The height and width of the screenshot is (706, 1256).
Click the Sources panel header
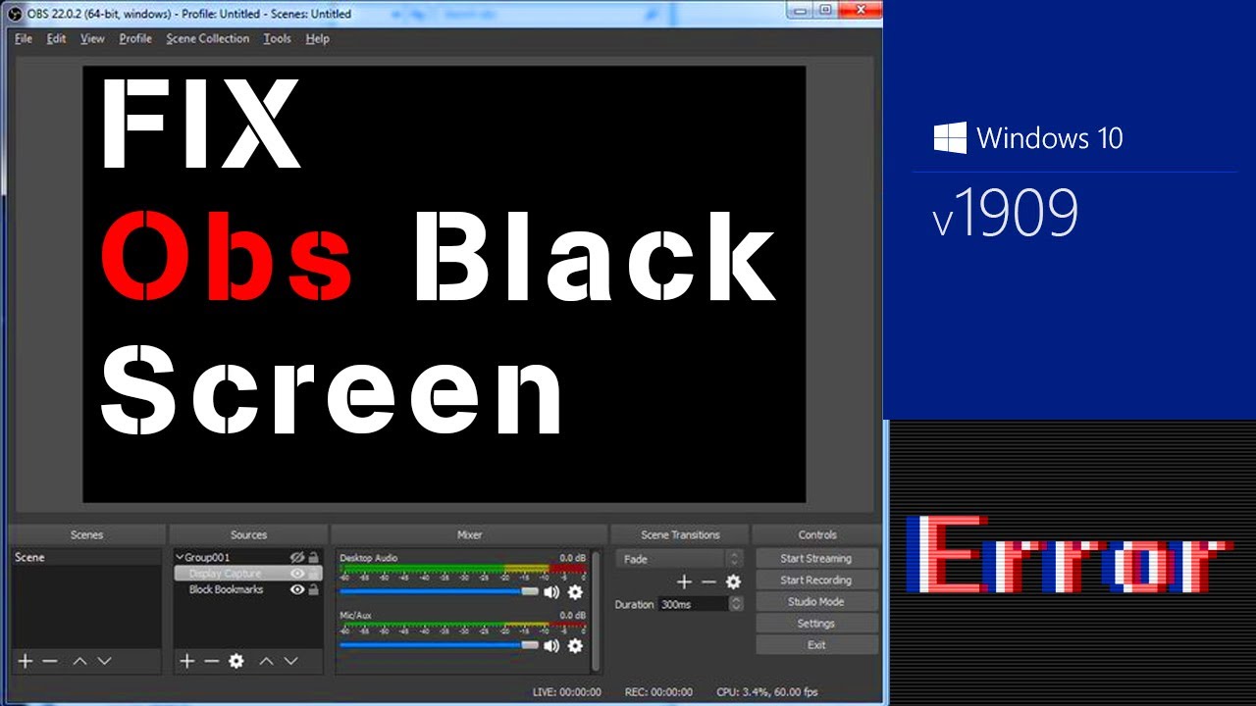[x=248, y=534]
